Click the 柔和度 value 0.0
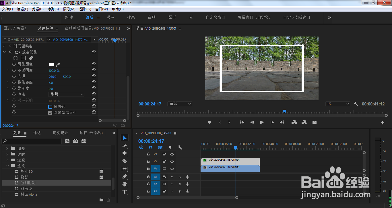This screenshot has height=208, width=392. tap(51, 89)
